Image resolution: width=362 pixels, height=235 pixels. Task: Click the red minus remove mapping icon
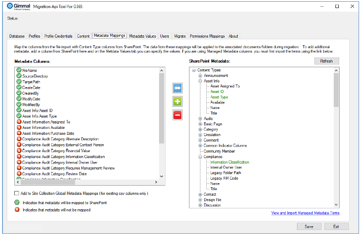pyautogui.click(x=178, y=115)
